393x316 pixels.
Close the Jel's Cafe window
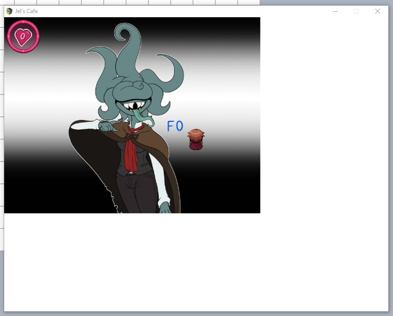click(x=378, y=11)
